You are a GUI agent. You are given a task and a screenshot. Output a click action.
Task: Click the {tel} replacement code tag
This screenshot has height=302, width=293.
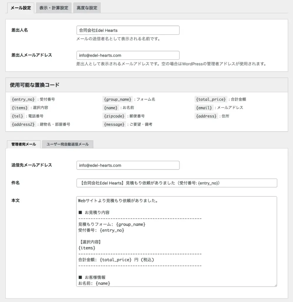point(17,116)
